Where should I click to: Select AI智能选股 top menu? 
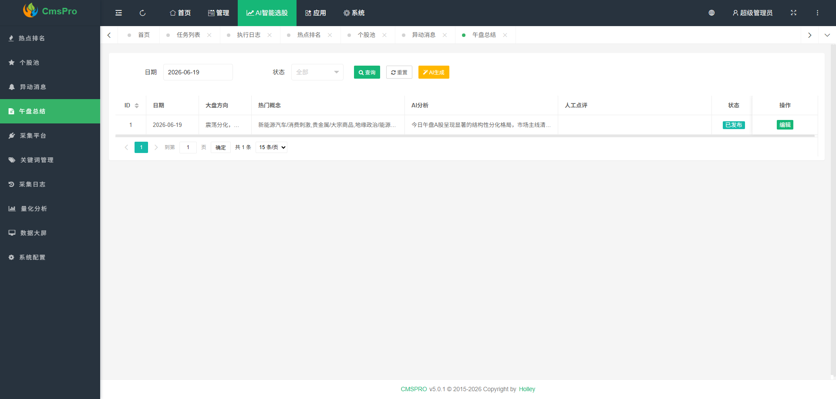[267, 13]
